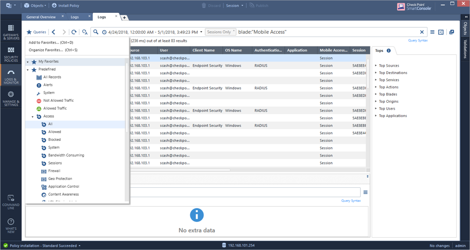Clear the search query with X
Screen dimensions: 470x250
422,32
